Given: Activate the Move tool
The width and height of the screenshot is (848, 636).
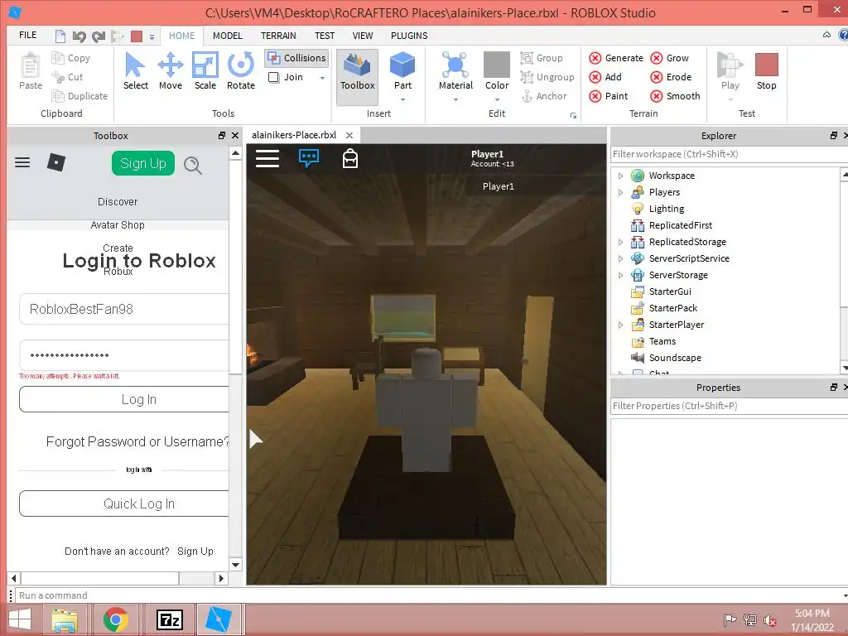Looking at the screenshot, I should click(171, 71).
